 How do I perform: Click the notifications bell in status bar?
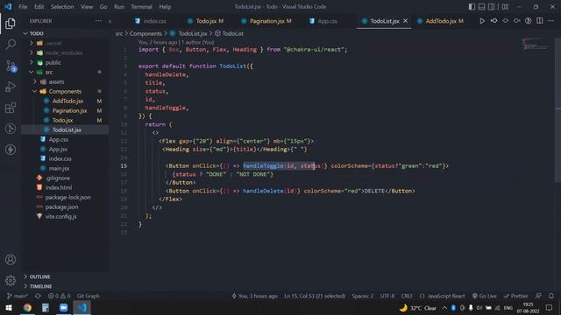click(x=551, y=296)
